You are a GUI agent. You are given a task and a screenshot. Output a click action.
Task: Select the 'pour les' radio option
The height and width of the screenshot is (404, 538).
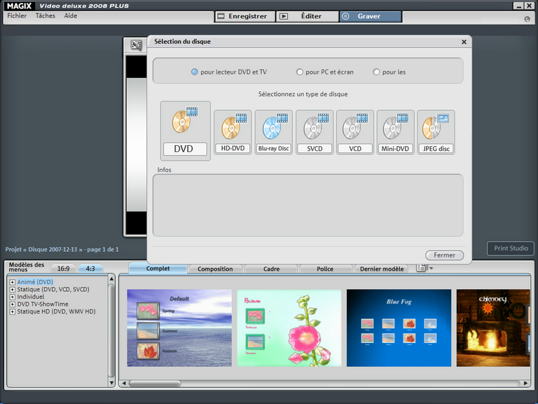(x=389, y=72)
